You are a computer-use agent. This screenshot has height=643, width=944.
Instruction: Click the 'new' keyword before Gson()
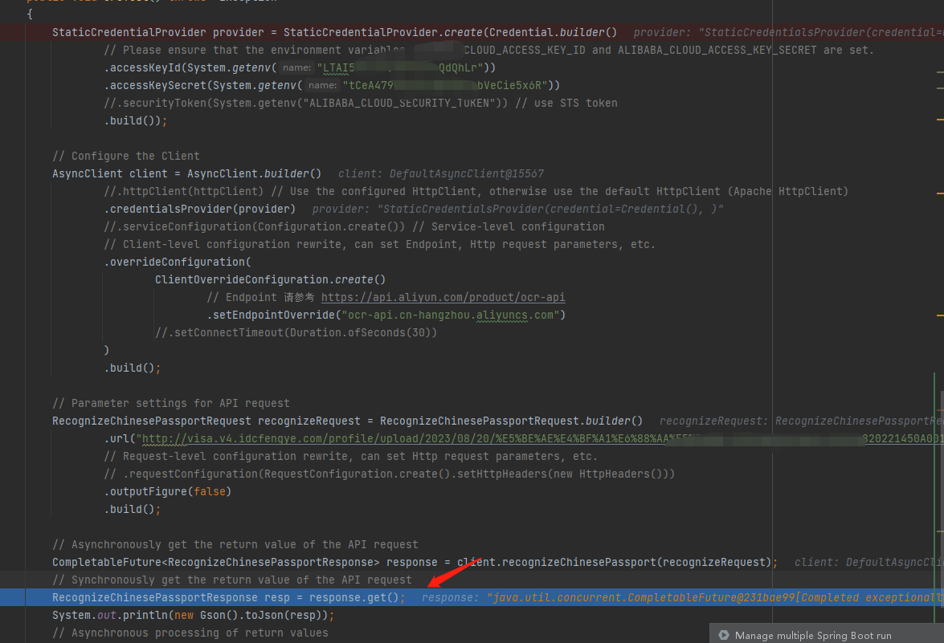pos(184,616)
